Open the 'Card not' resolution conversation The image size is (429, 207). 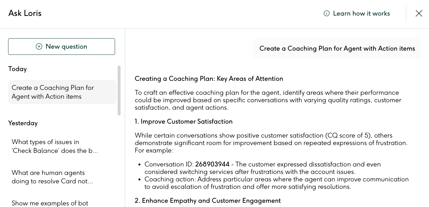point(52,177)
